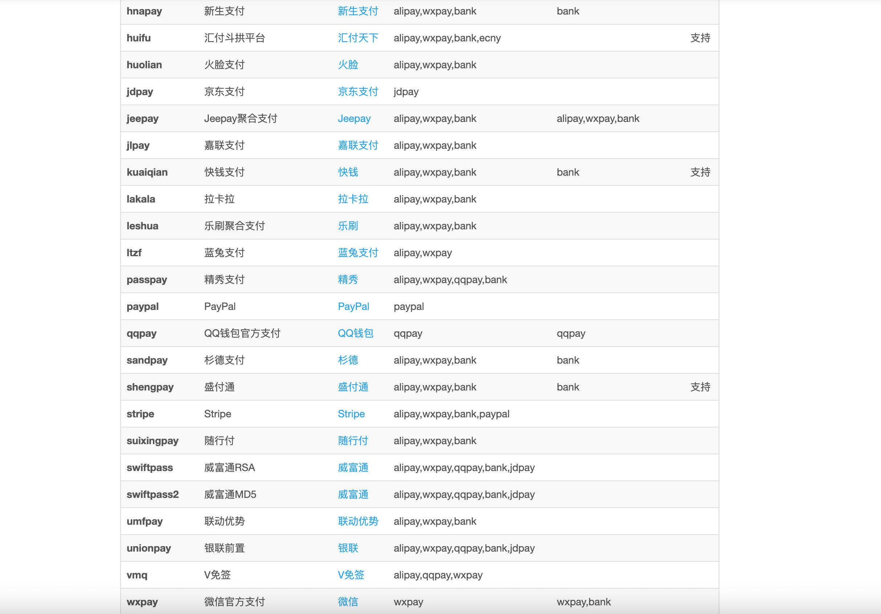Click the 快钱 link in kuaiqian row
The image size is (881, 614).
(348, 172)
